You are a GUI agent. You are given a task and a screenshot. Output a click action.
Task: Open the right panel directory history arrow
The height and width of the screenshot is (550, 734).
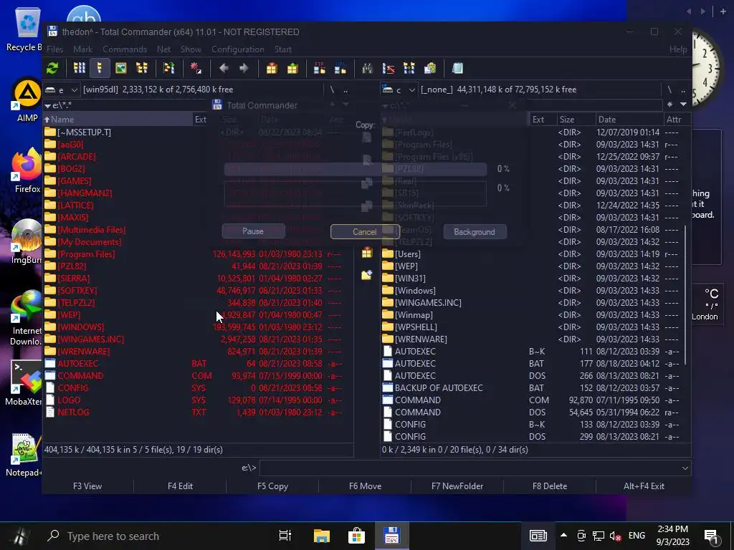(683, 105)
